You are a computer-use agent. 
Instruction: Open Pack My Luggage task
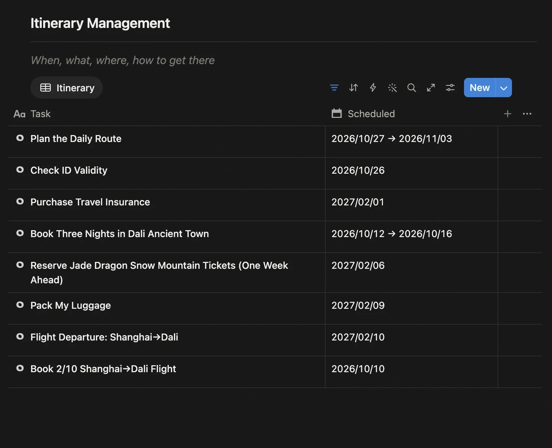pos(71,305)
